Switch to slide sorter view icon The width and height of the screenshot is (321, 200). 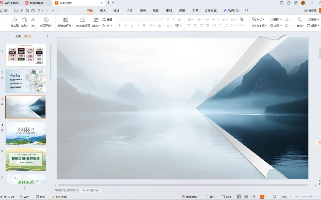coord(246,197)
